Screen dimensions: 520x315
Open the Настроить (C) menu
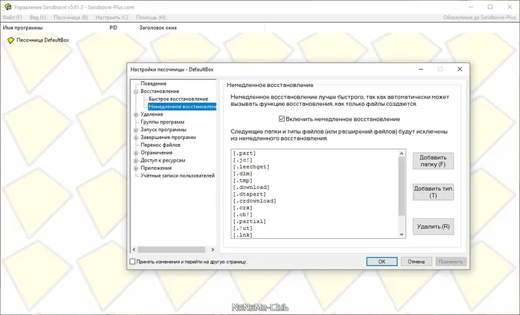point(112,18)
